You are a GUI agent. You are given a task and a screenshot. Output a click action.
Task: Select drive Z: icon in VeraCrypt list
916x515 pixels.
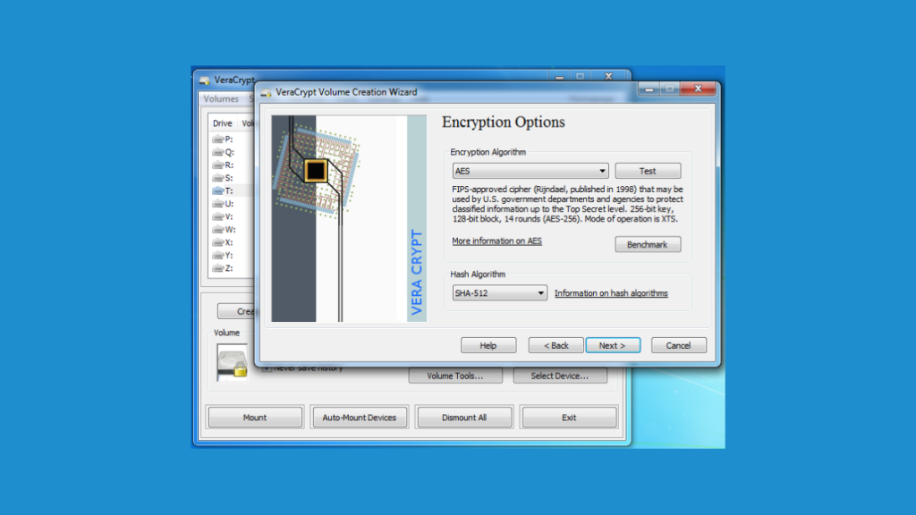(x=218, y=268)
